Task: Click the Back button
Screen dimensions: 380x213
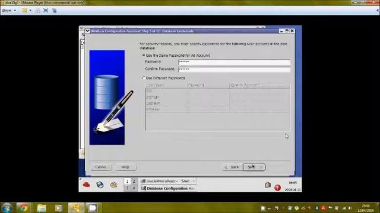Action: coord(232,167)
